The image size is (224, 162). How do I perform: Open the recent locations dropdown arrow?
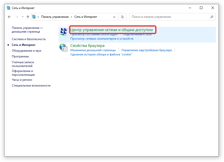(23, 17)
